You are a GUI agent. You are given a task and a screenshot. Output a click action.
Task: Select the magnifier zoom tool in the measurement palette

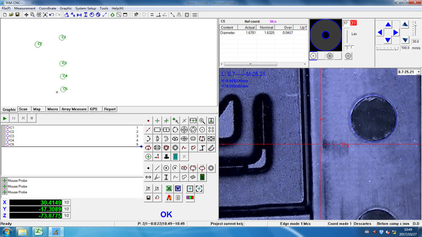pos(202,121)
